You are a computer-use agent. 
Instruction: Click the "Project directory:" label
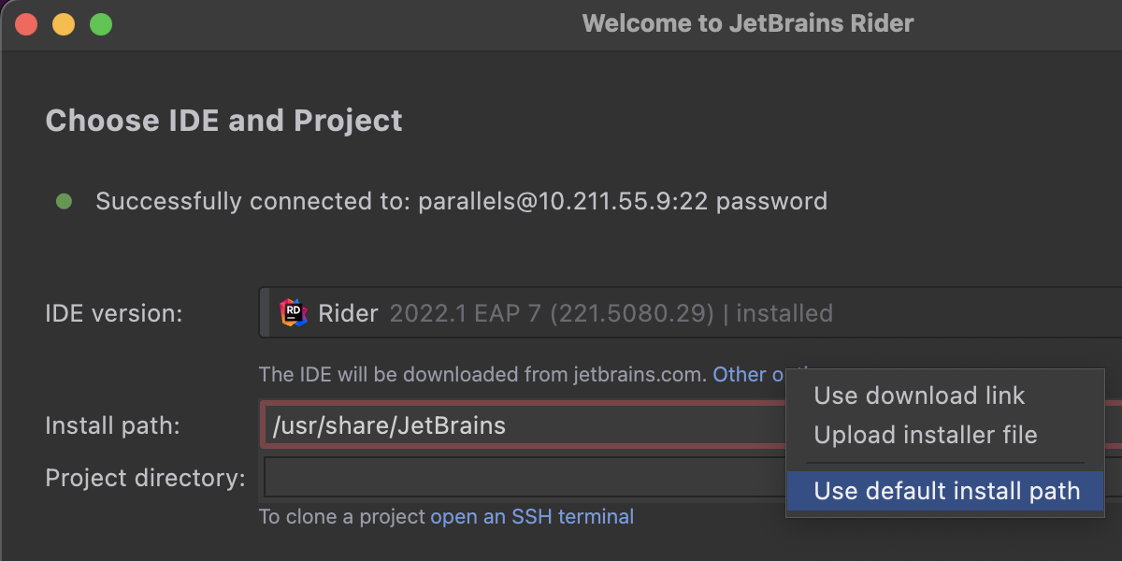click(145, 478)
